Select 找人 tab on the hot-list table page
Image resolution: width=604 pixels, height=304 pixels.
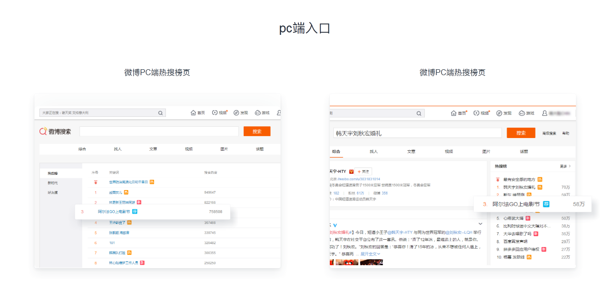point(118,149)
